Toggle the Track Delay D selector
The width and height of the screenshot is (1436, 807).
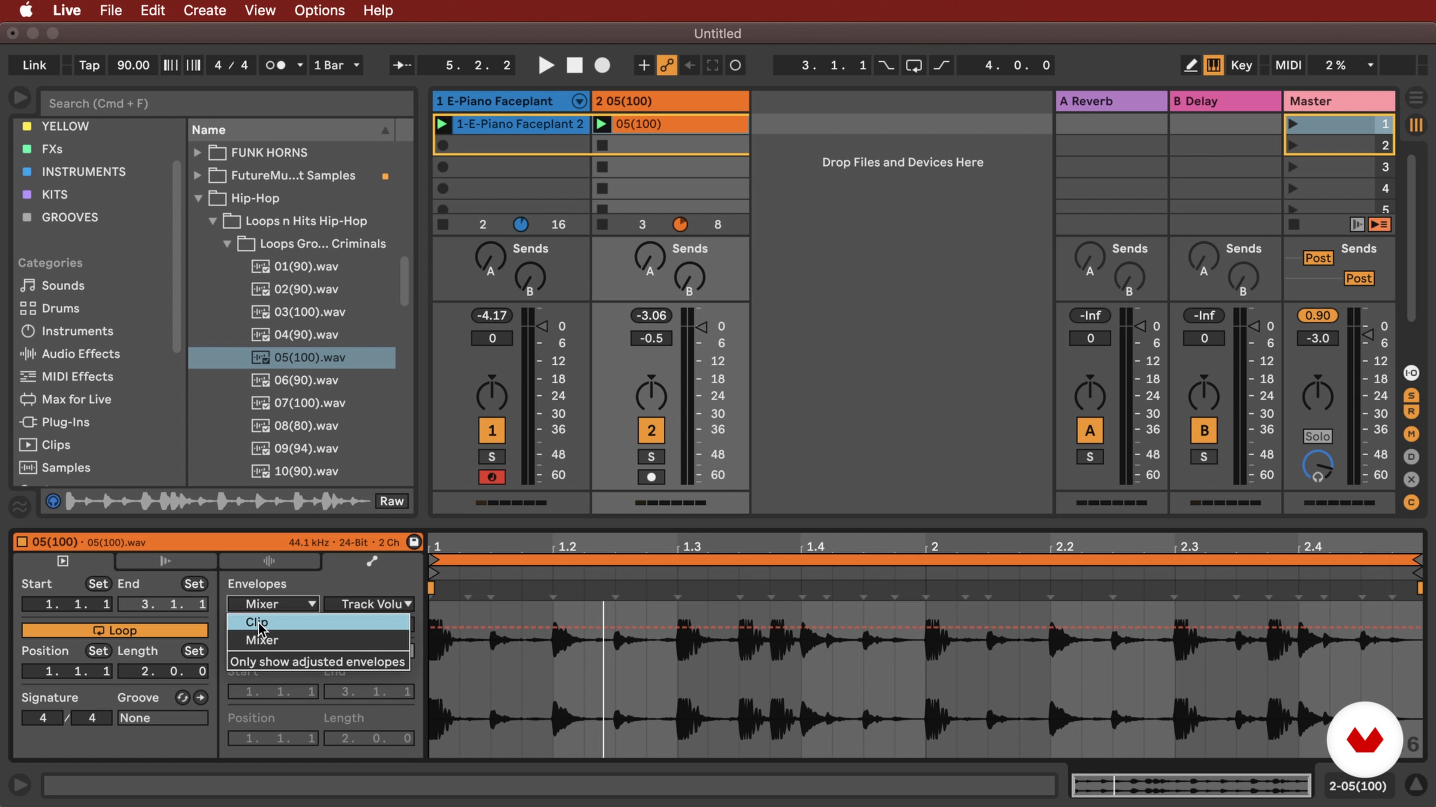1411,457
